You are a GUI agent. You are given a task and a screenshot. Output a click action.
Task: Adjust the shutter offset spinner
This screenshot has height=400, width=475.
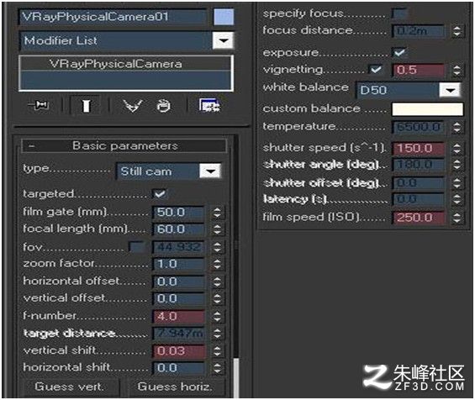coord(457,182)
